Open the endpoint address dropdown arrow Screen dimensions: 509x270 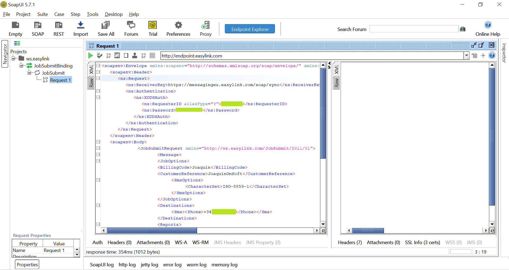coord(467,56)
